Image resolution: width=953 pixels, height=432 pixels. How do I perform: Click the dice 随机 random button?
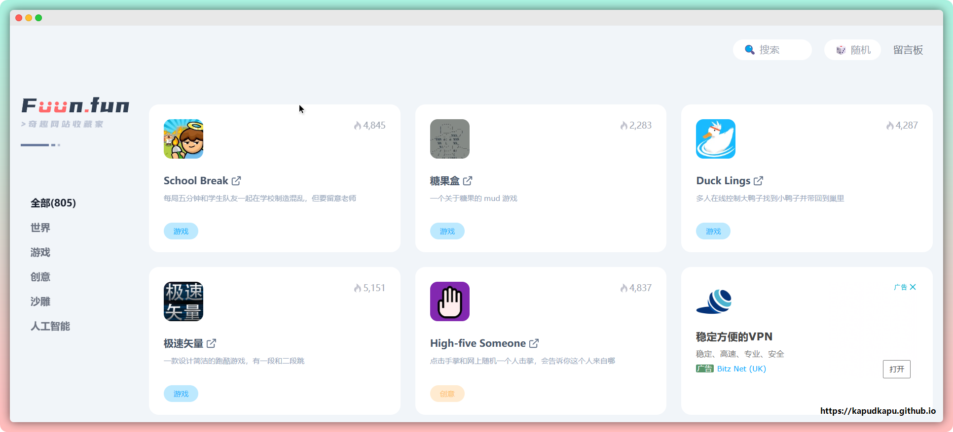pos(853,50)
